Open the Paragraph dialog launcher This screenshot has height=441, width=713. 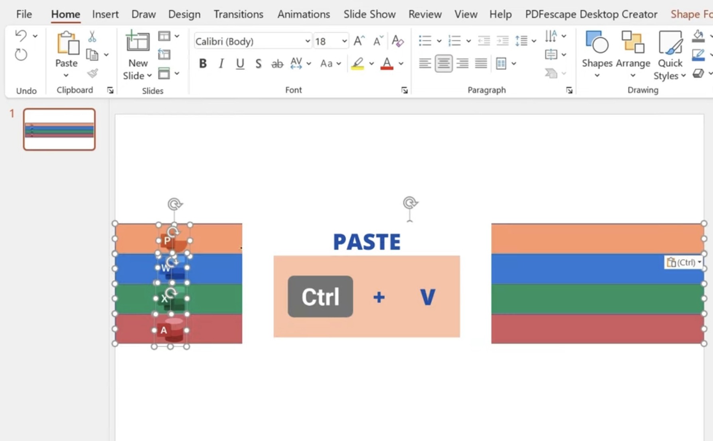click(569, 91)
